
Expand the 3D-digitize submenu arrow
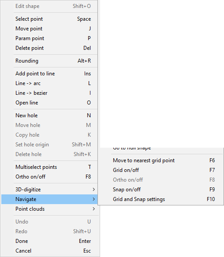click(93, 190)
